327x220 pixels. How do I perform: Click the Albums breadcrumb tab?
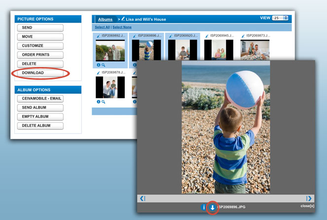point(105,19)
